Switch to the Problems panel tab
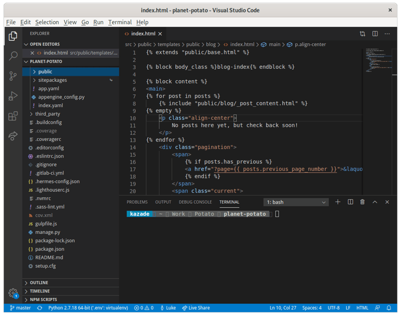The image size is (401, 316). (137, 202)
